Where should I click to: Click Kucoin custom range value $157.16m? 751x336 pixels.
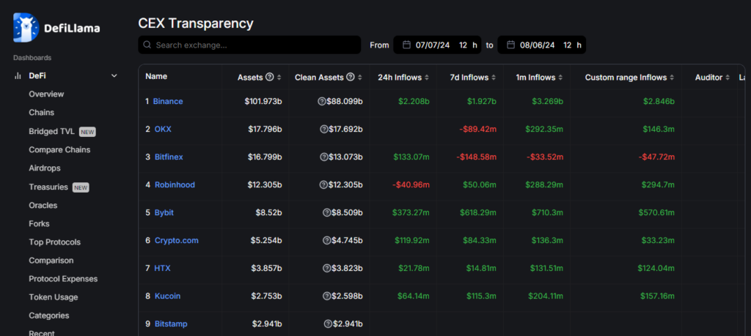tap(656, 296)
